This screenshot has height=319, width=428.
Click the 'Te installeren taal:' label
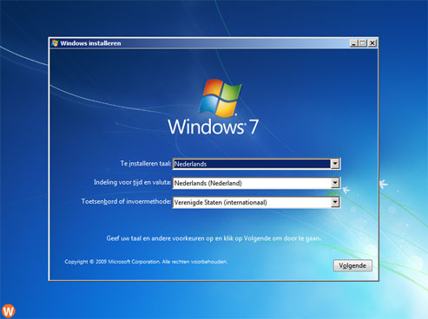[x=146, y=164]
